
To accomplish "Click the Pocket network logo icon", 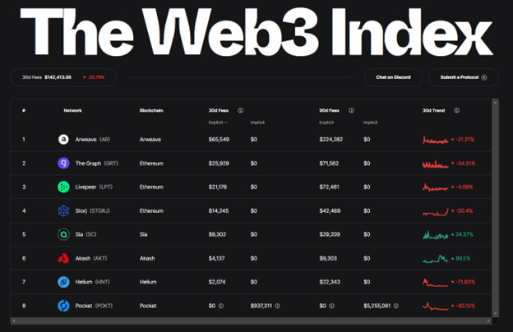I will tap(63, 306).
